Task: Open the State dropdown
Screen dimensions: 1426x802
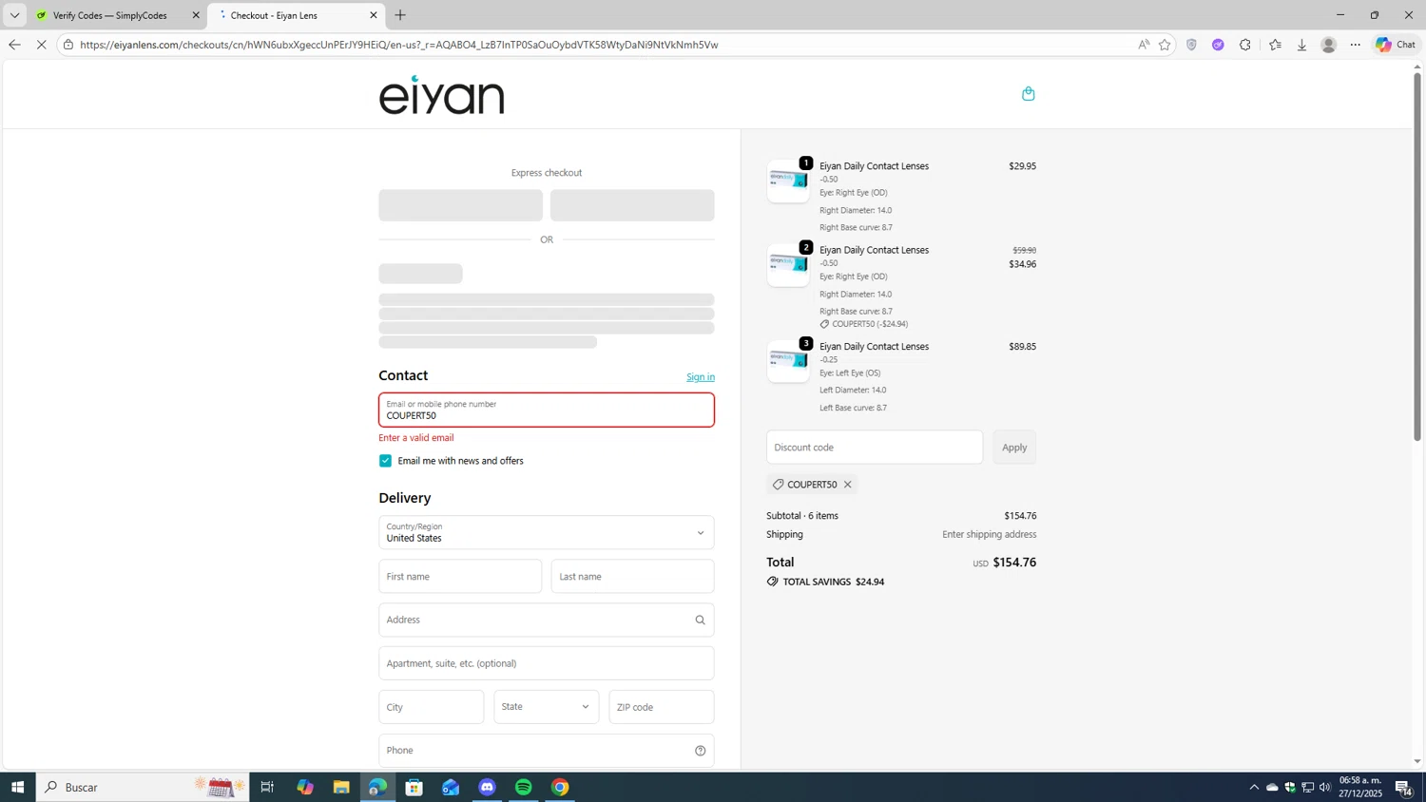Action: [546, 707]
